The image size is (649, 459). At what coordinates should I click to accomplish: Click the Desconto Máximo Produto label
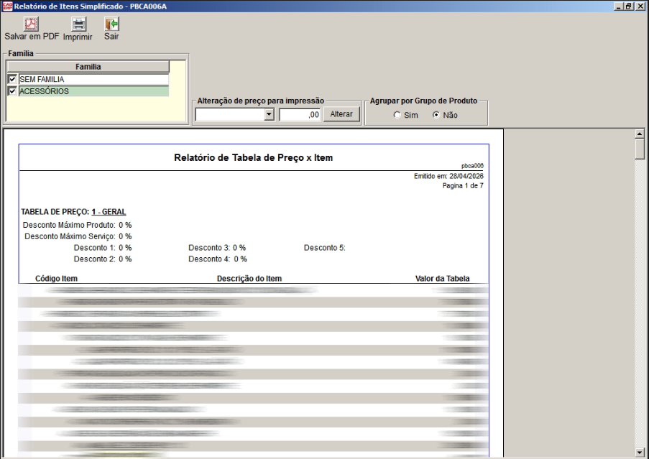pyautogui.click(x=69, y=225)
